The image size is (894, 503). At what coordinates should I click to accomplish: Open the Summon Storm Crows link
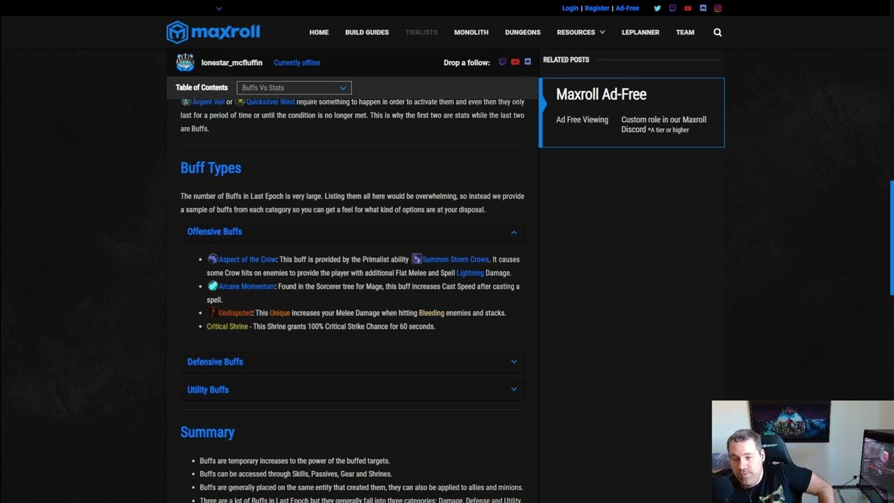(x=455, y=259)
